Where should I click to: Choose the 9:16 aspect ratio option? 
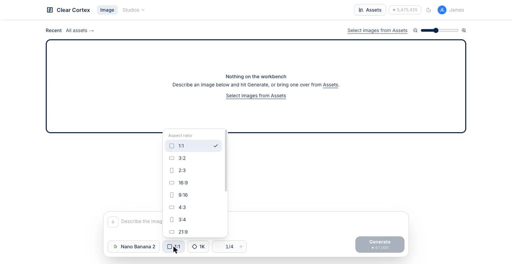pyautogui.click(x=193, y=195)
